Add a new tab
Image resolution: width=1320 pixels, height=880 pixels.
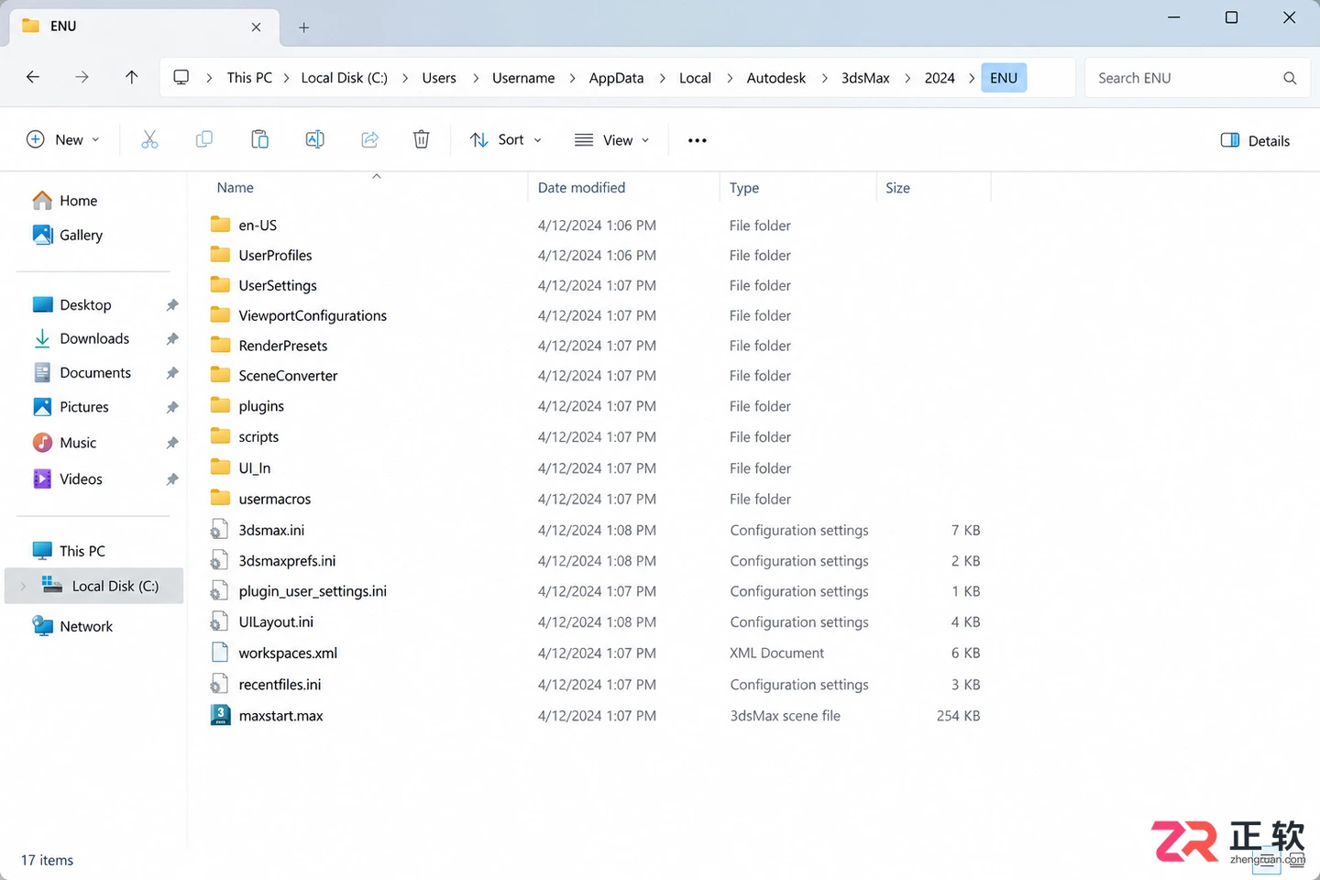tap(303, 27)
